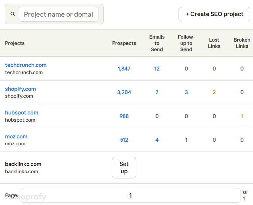The width and height of the screenshot is (253, 205).
Task: Click the Page: label
Action: point(12,195)
